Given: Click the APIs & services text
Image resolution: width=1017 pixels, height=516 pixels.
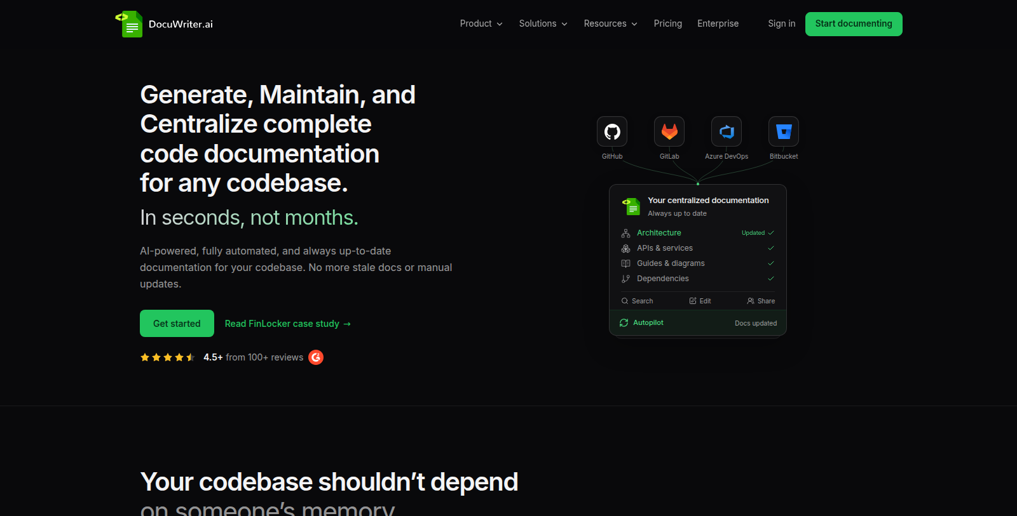Looking at the screenshot, I should point(665,248).
